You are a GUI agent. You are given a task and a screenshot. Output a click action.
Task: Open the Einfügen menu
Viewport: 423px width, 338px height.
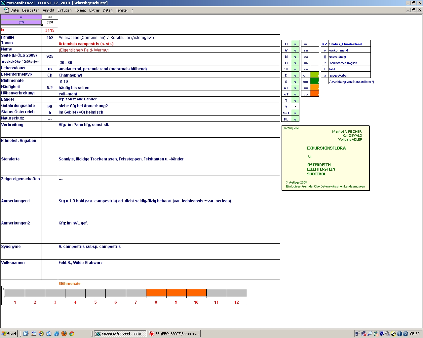[x=64, y=10]
